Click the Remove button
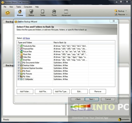 [98, 91]
